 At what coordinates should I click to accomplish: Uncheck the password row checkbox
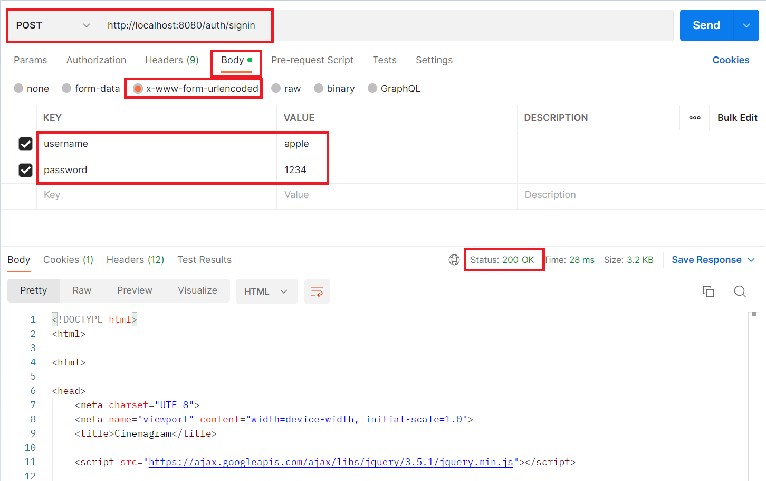tap(25, 170)
